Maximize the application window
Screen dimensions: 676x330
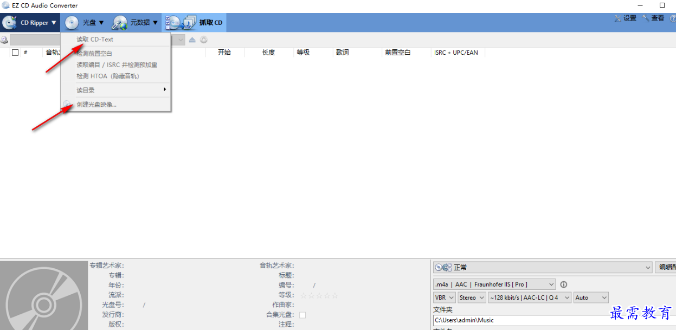coord(662,5)
